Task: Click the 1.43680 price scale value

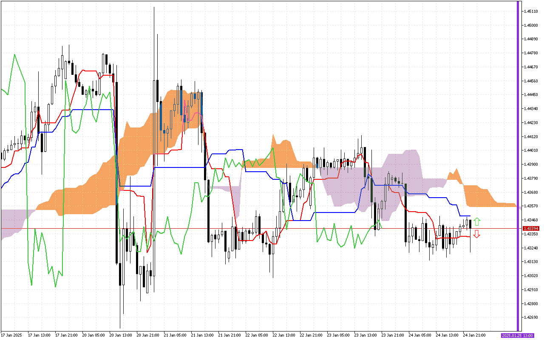Action: (x=531, y=193)
